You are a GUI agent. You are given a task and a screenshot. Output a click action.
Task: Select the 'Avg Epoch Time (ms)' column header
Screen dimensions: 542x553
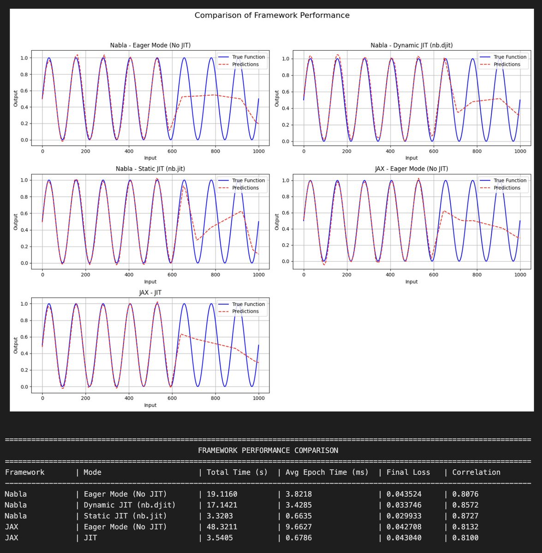click(327, 472)
